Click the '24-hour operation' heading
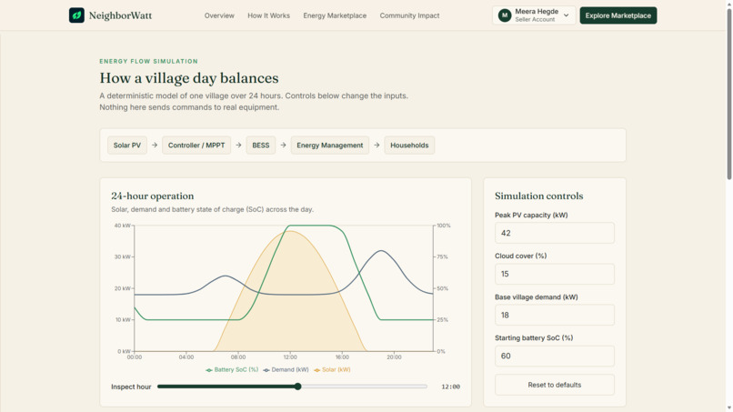This screenshot has width=733, height=412. click(x=153, y=196)
